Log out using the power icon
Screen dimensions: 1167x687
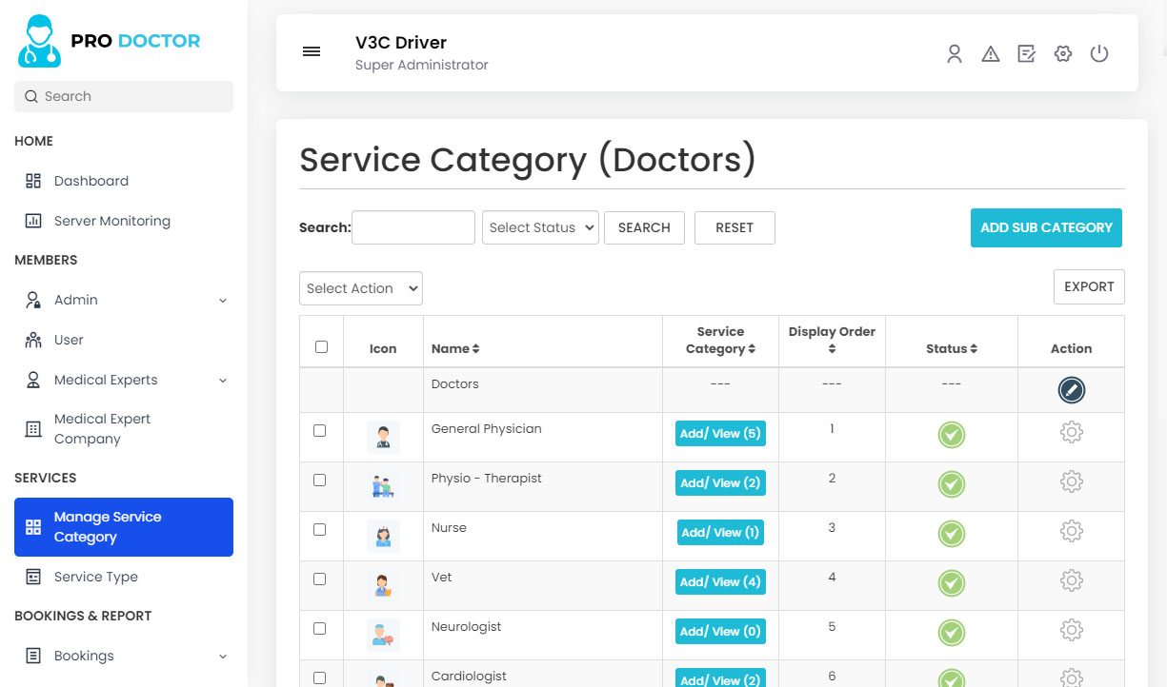[x=1099, y=53]
